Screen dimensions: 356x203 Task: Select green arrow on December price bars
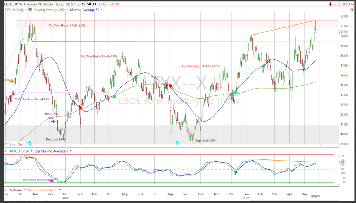tap(232, 95)
